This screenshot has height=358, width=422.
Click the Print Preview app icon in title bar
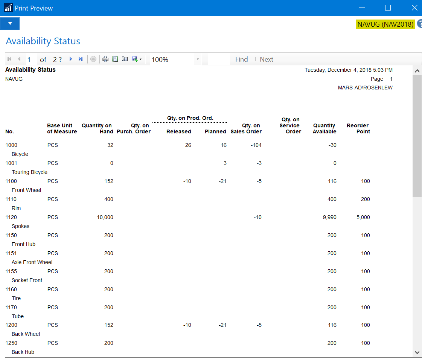click(x=8, y=8)
